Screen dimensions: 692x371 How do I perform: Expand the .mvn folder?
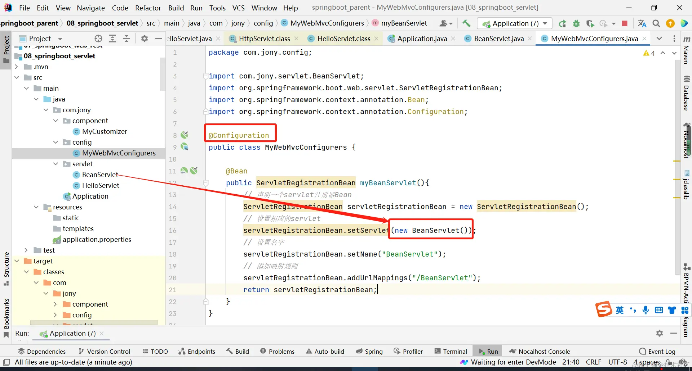pyautogui.click(x=17, y=67)
